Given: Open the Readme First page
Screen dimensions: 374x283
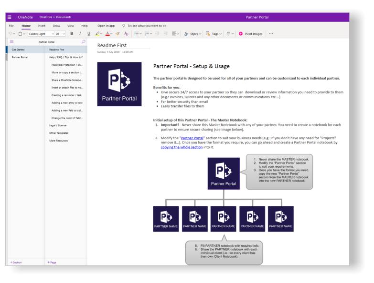Looking at the screenshot, I should (x=66, y=50).
